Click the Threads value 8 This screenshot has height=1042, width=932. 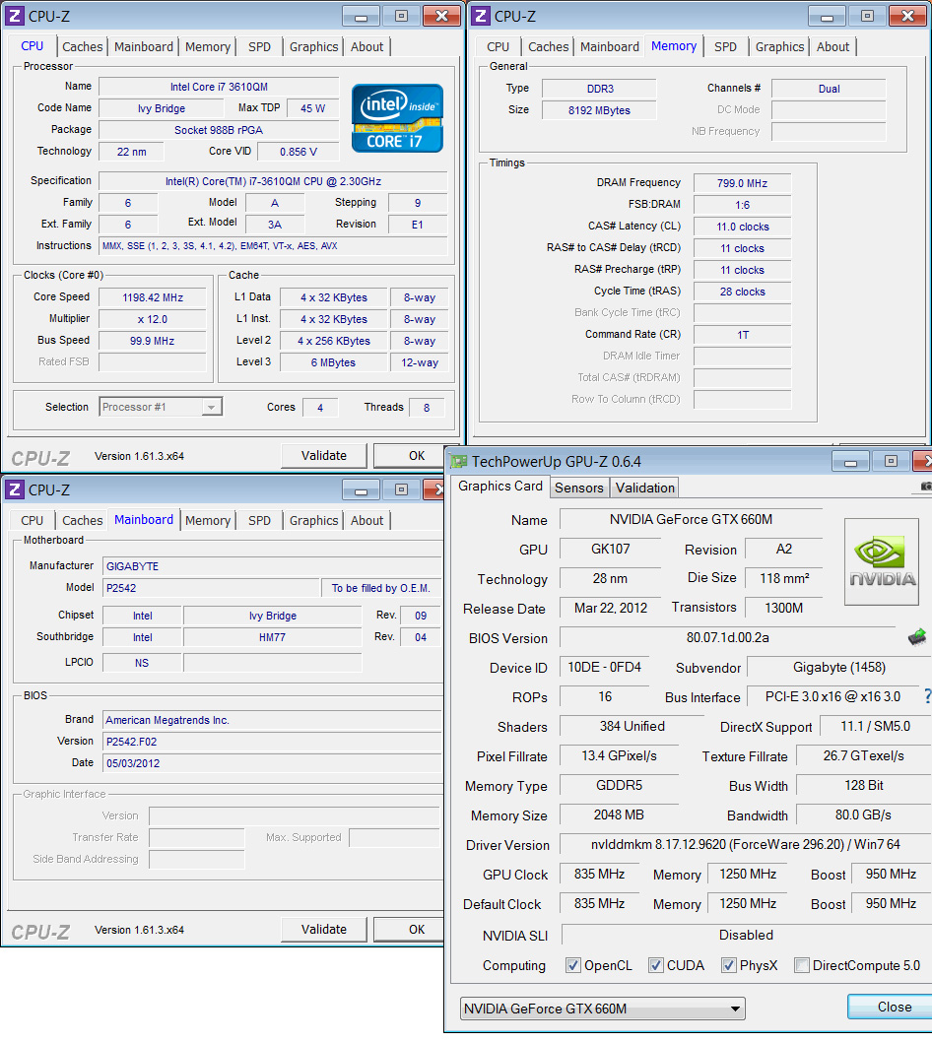tap(427, 408)
